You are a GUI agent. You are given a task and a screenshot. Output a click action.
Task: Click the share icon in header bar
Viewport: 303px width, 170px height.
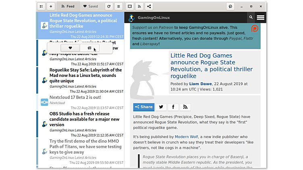pyautogui.click(x=149, y=6)
